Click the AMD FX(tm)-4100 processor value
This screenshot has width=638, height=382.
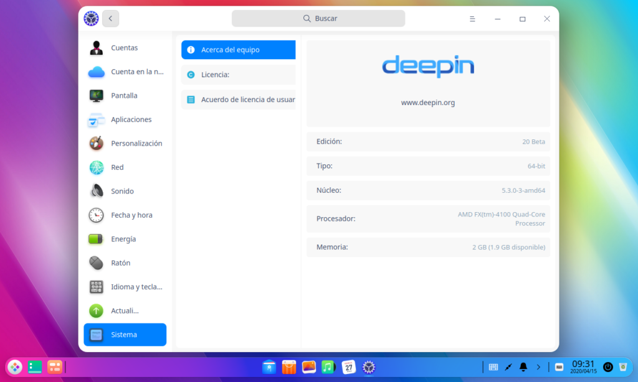(502, 219)
